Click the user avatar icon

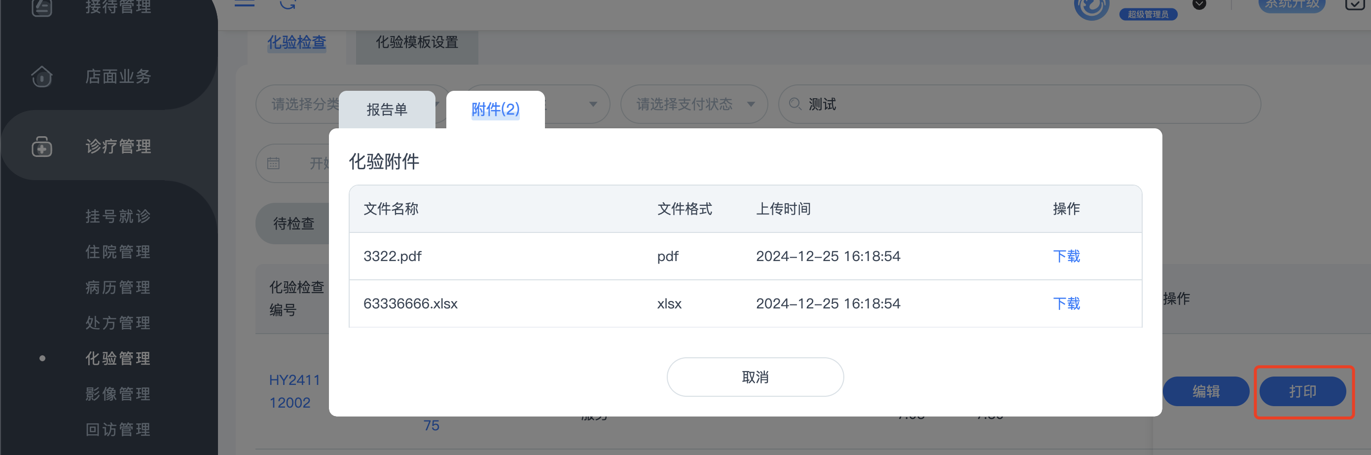click(x=1091, y=7)
